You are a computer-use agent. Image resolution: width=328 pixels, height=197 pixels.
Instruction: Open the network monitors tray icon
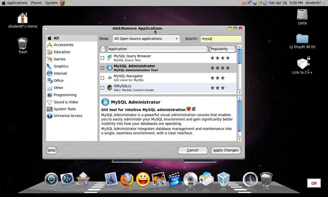(x=249, y=3)
